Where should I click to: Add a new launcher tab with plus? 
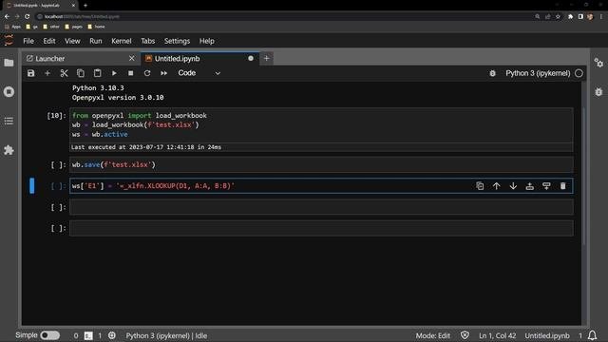(266, 58)
